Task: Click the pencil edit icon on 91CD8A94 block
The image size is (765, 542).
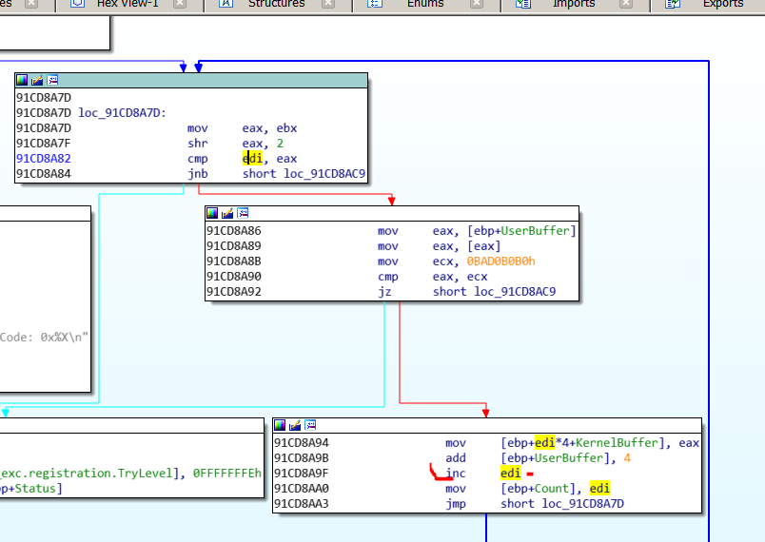Action: pyautogui.click(x=295, y=425)
